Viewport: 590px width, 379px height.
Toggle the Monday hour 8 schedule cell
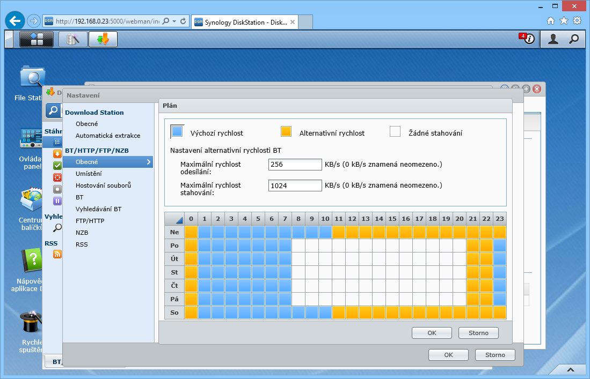tap(298, 246)
